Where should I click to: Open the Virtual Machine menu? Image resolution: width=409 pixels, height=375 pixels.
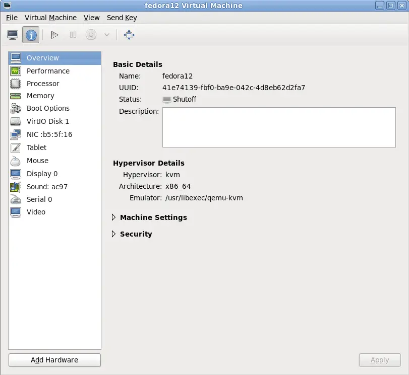tap(50, 18)
